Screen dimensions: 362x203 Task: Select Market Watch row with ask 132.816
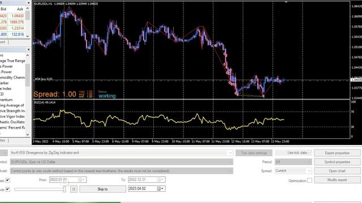click(12, 34)
